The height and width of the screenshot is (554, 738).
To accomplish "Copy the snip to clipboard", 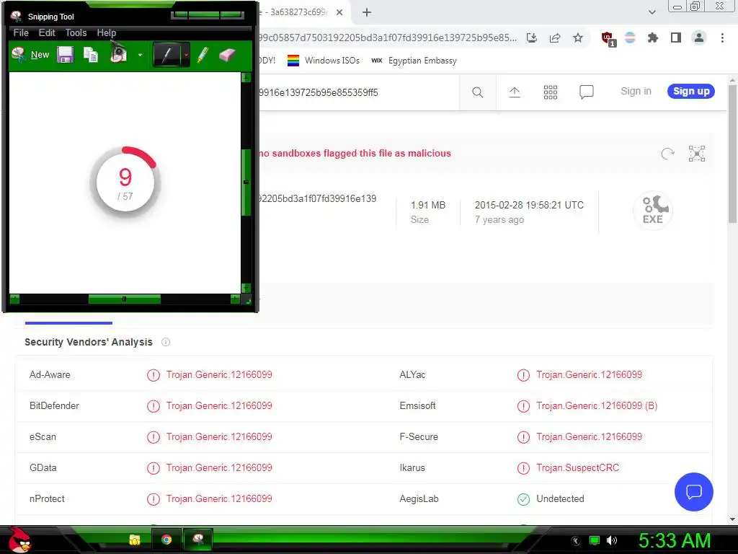I will [91, 55].
